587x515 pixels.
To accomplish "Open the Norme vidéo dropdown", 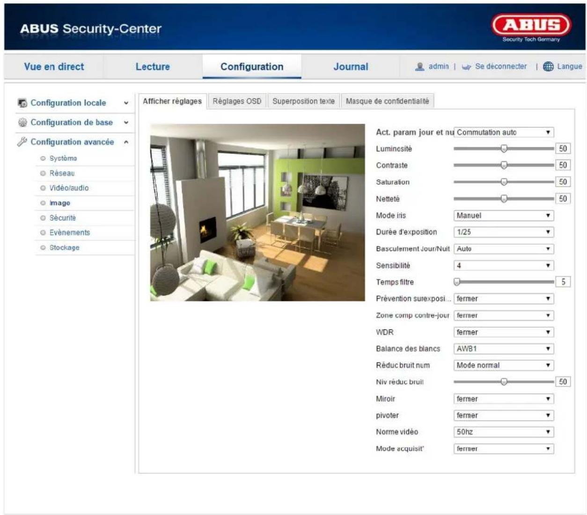I will pos(504,432).
